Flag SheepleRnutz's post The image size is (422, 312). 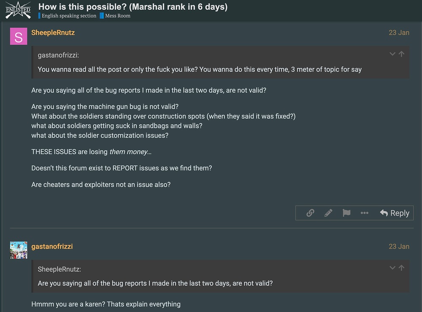346,213
